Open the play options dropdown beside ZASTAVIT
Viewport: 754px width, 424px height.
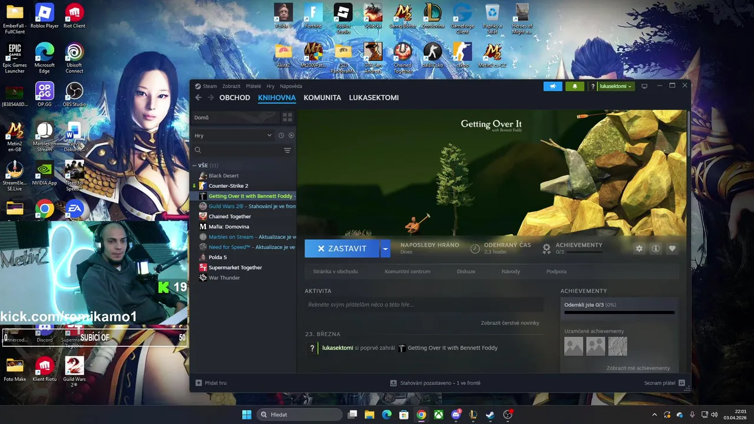tap(385, 249)
